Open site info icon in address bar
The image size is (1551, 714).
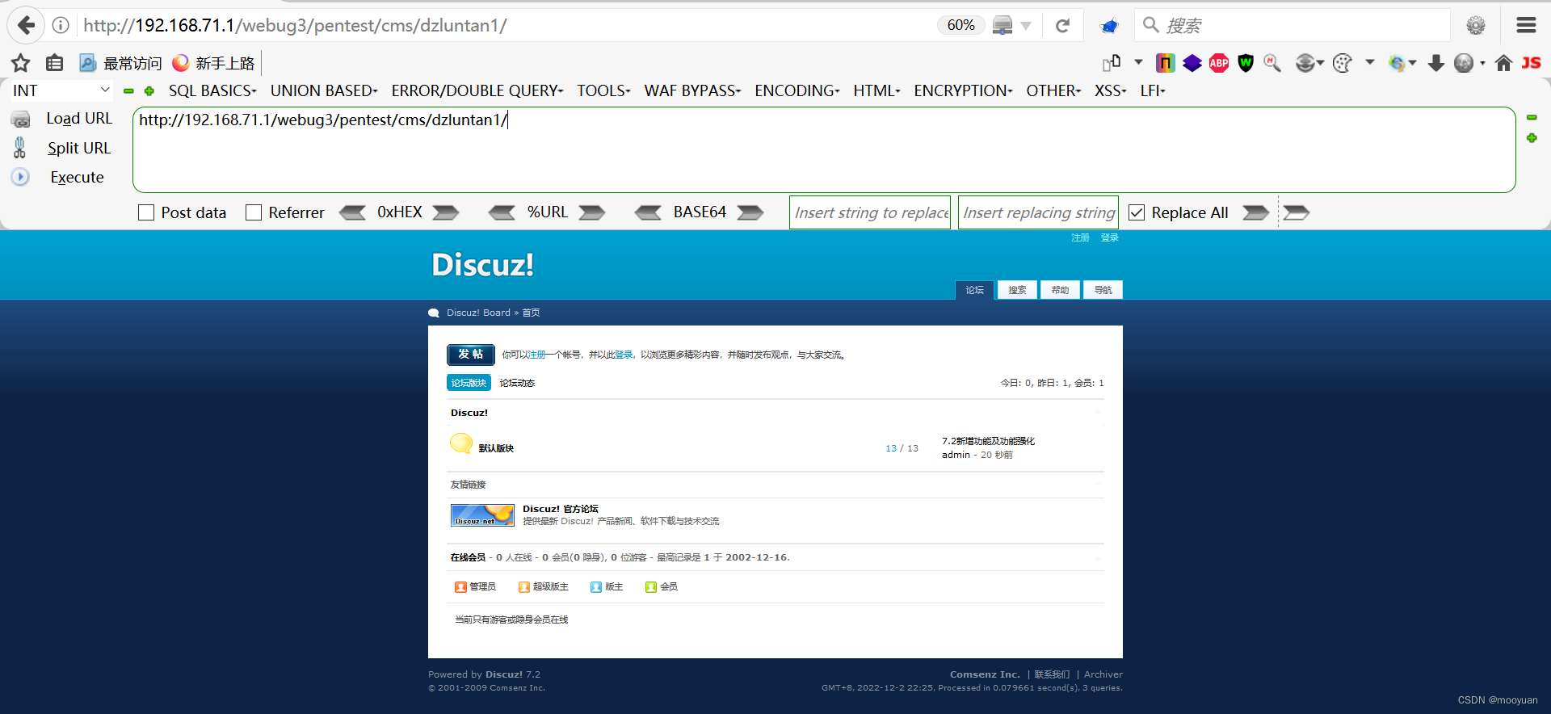pos(61,25)
